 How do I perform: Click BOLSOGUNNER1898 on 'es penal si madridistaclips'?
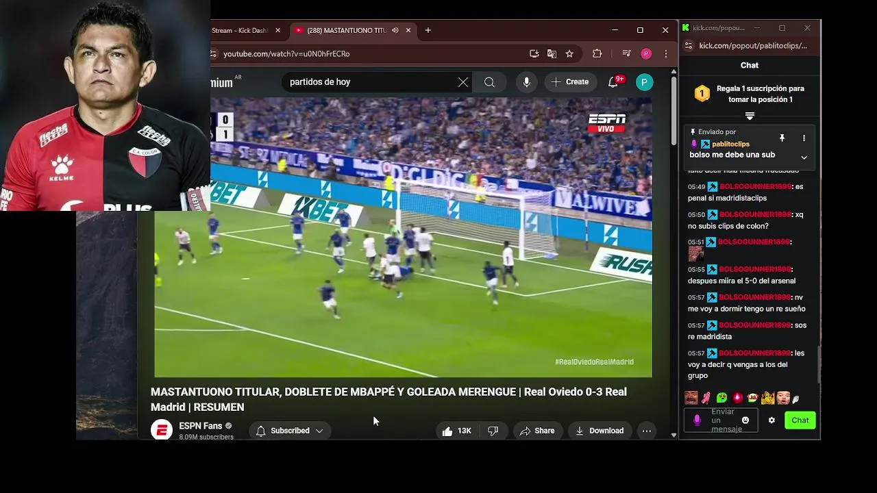click(x=755, y=186)
